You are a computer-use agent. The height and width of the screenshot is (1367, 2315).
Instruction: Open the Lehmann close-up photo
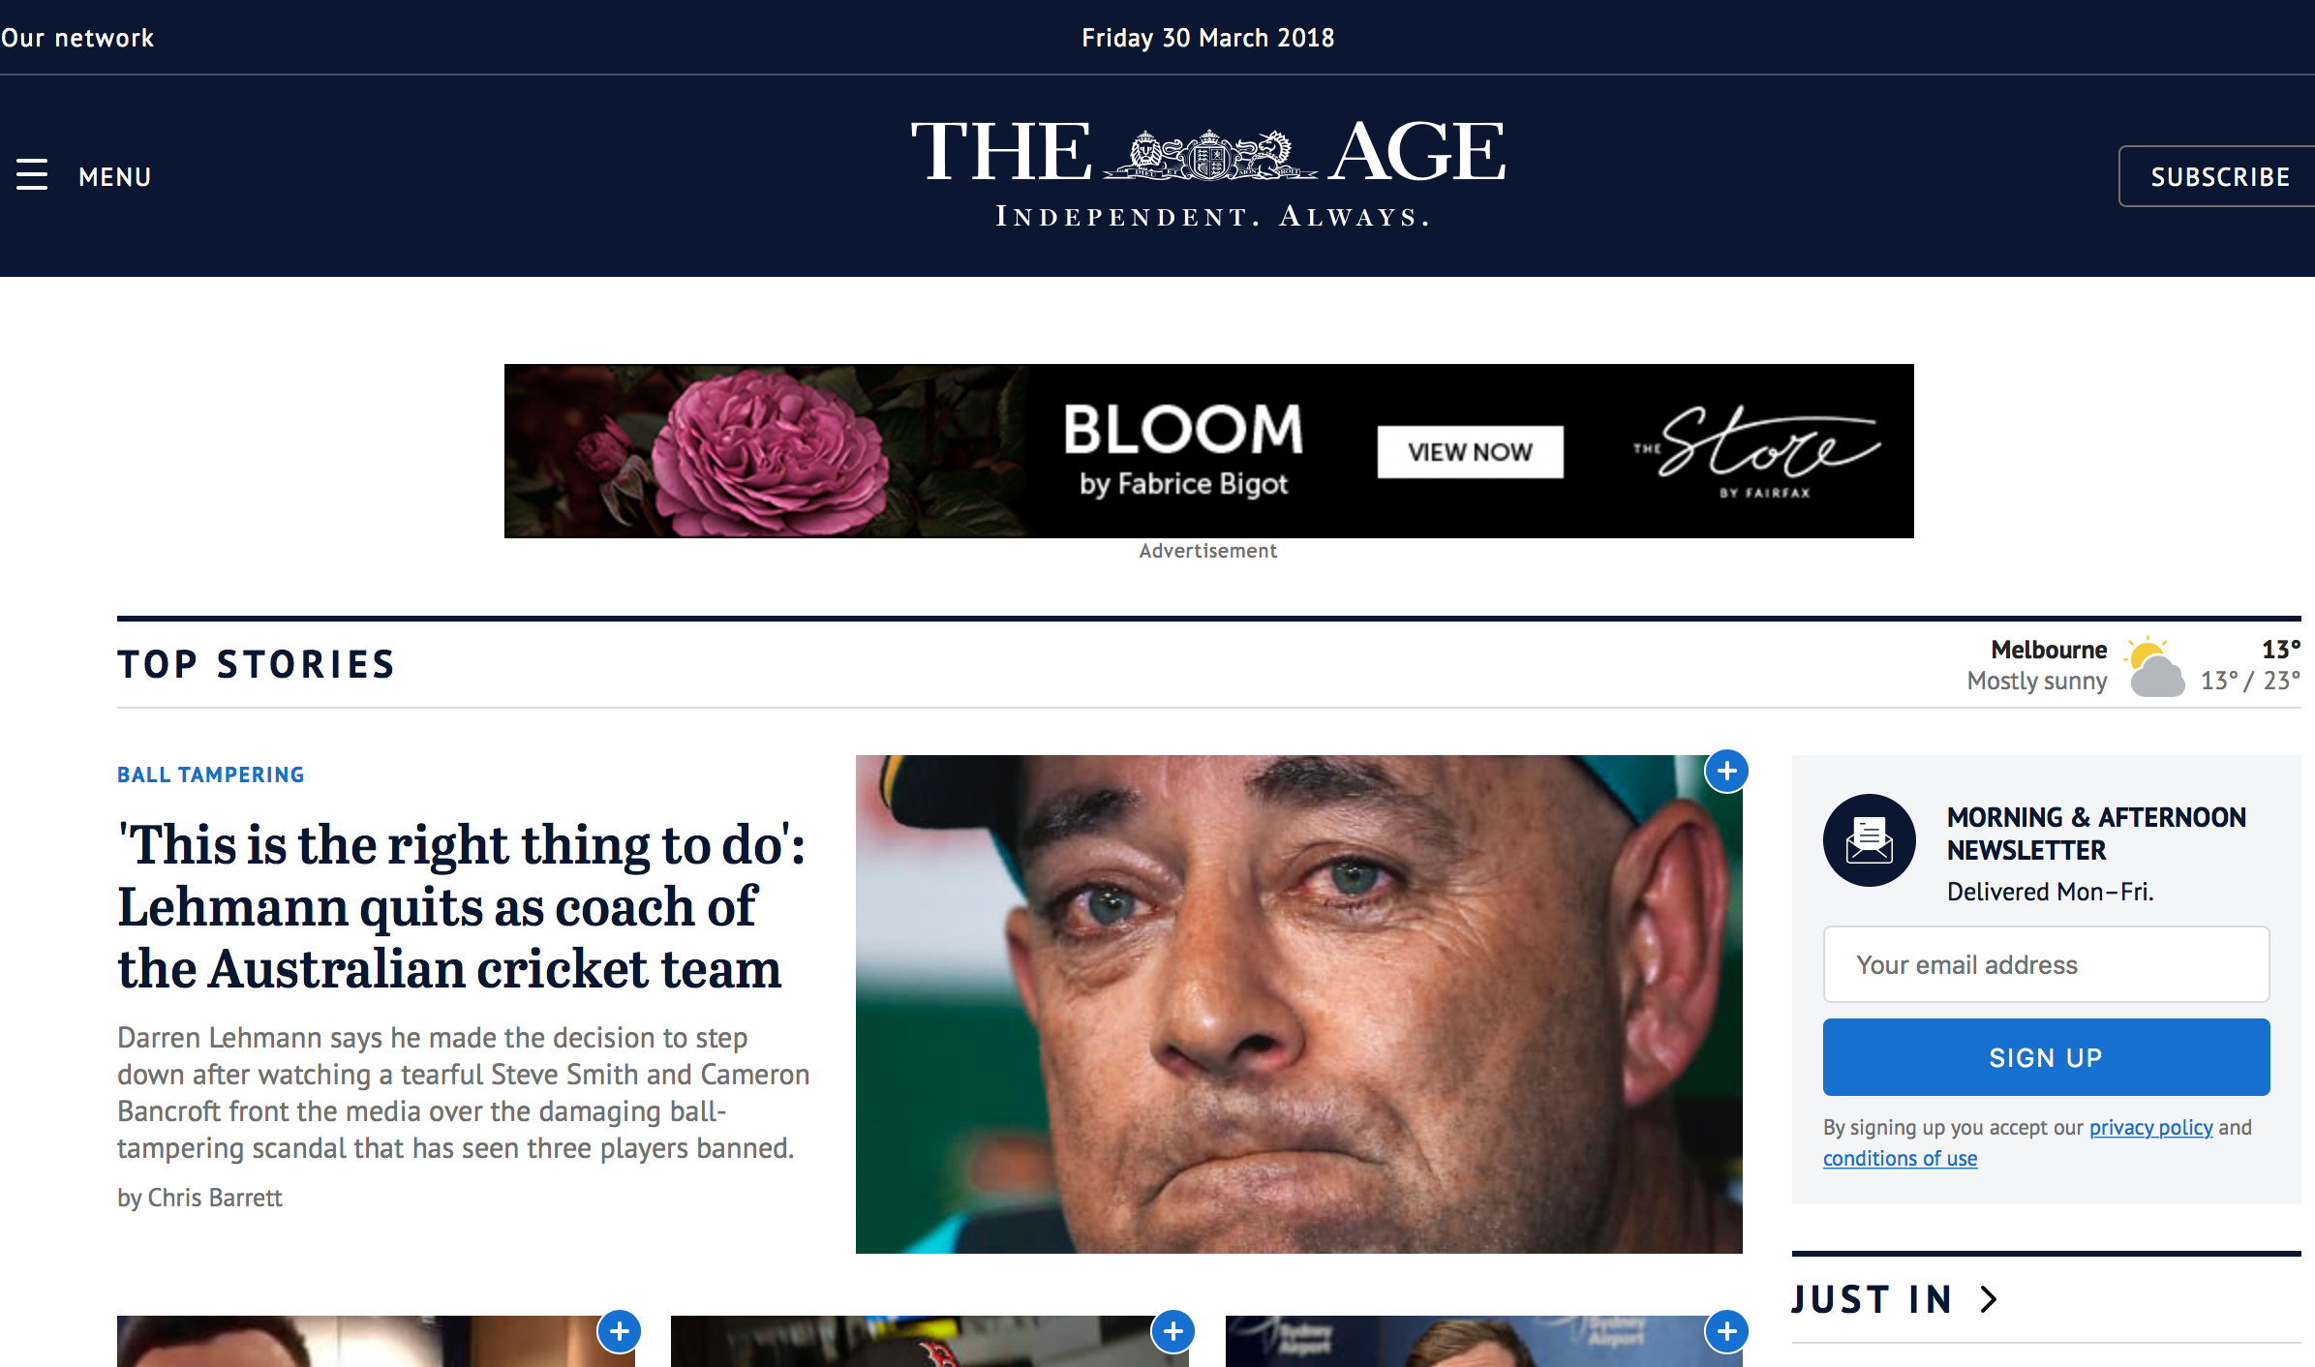pos(1298,1004)
